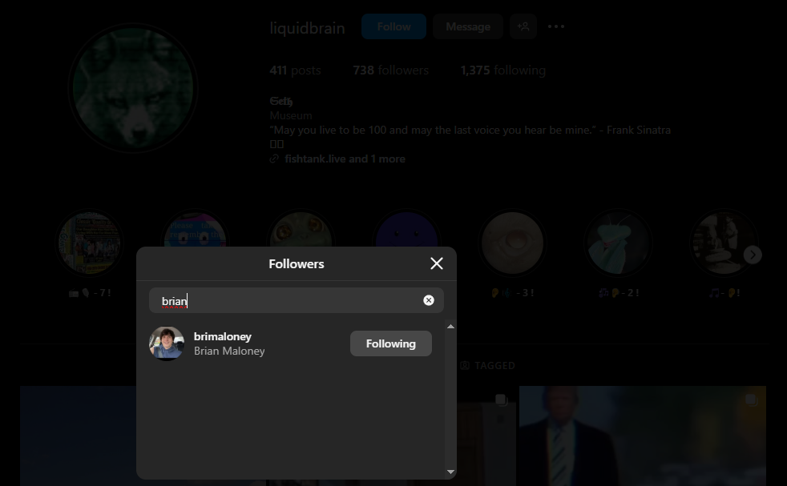The height and width of the screenshot is (486, 787).
Task: Open the 738 followers count
Action: coord(390,70)
